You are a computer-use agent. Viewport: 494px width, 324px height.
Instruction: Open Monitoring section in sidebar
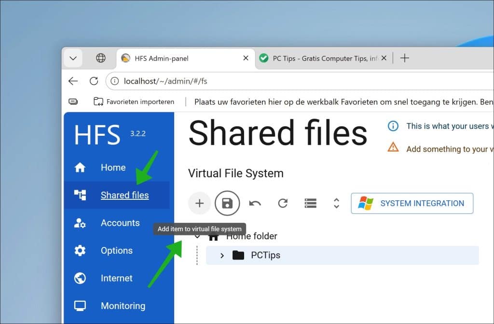pyautogui.click(x=117, y=306)
